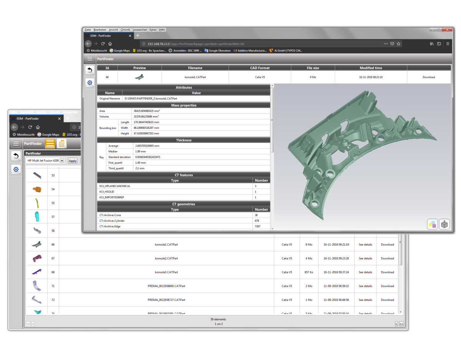The image size is (461, 364).
Task: Click the colored cubes display swatch in the 3D viewer
Action: pyautogui.click(x=432, y=224)
